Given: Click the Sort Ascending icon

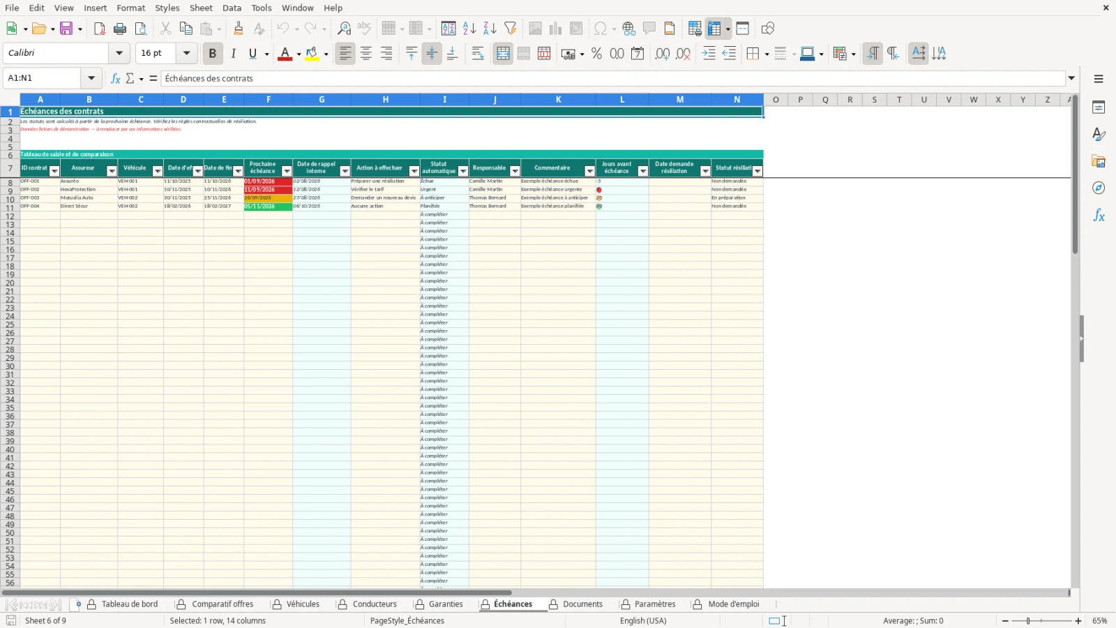Looking at the screenshot, I should (x=469, y=29).
